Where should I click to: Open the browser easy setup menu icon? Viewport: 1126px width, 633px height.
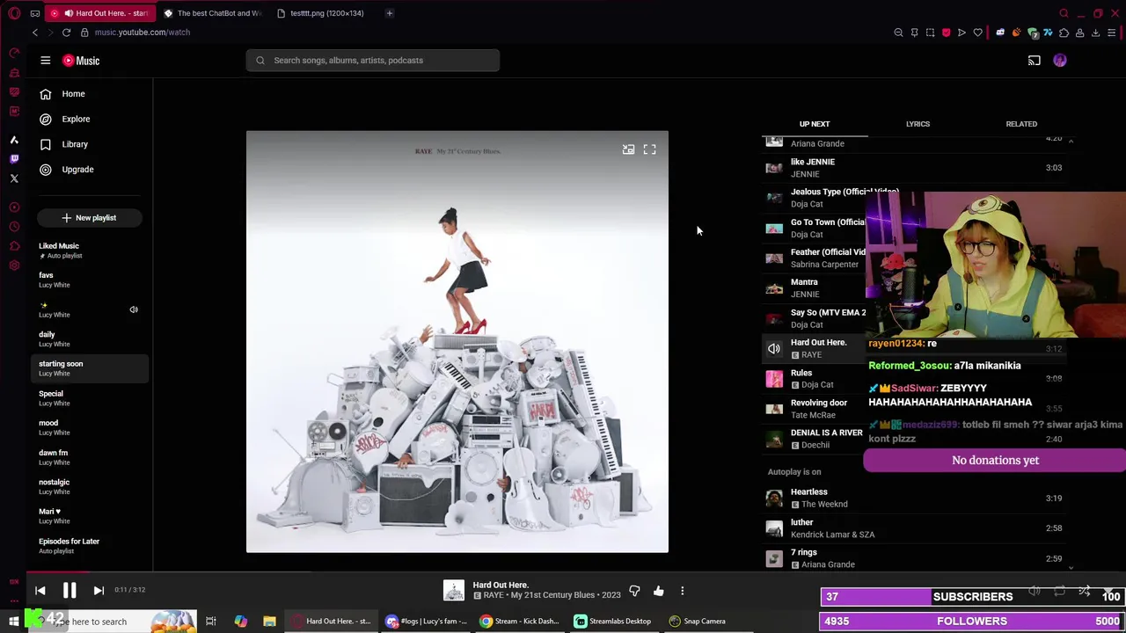[1112, 33]
